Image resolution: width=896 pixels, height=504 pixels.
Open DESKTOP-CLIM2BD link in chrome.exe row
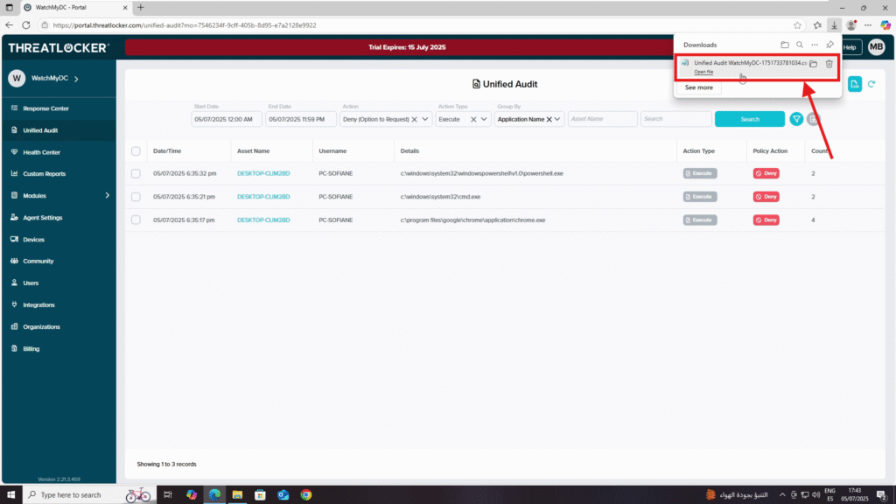point(263,220)
